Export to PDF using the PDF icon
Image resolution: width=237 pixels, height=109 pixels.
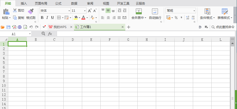click(14, 27)
